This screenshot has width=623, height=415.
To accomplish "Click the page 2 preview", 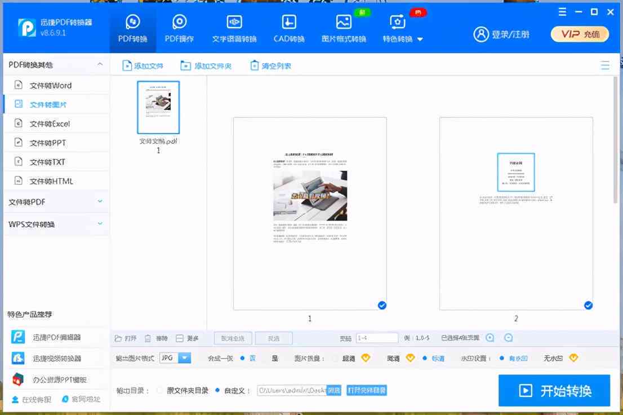I will [x=516, y=213].
